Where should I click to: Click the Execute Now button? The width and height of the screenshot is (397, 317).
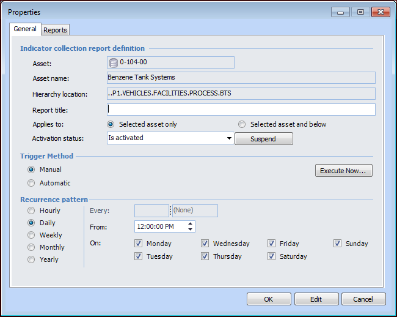pos(343,171)
